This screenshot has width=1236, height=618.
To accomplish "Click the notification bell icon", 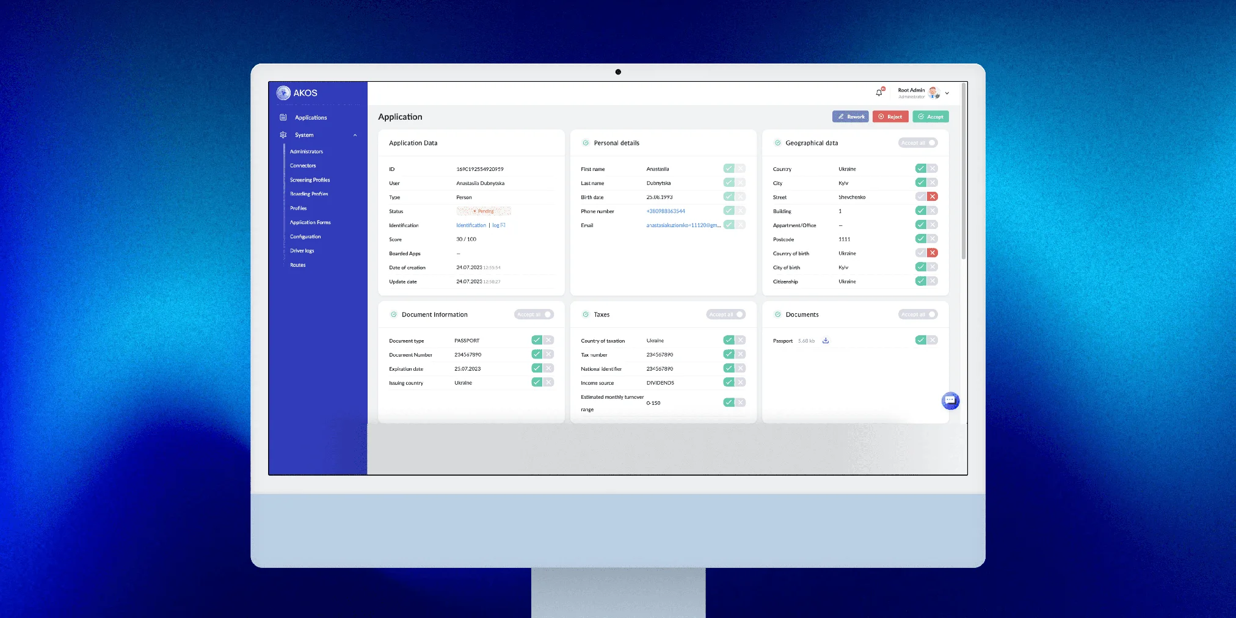I will [879, 93].
